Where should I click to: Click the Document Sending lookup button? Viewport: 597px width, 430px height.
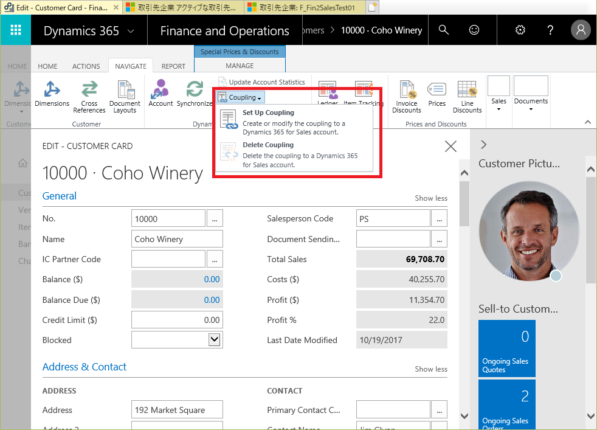point(440,239)
